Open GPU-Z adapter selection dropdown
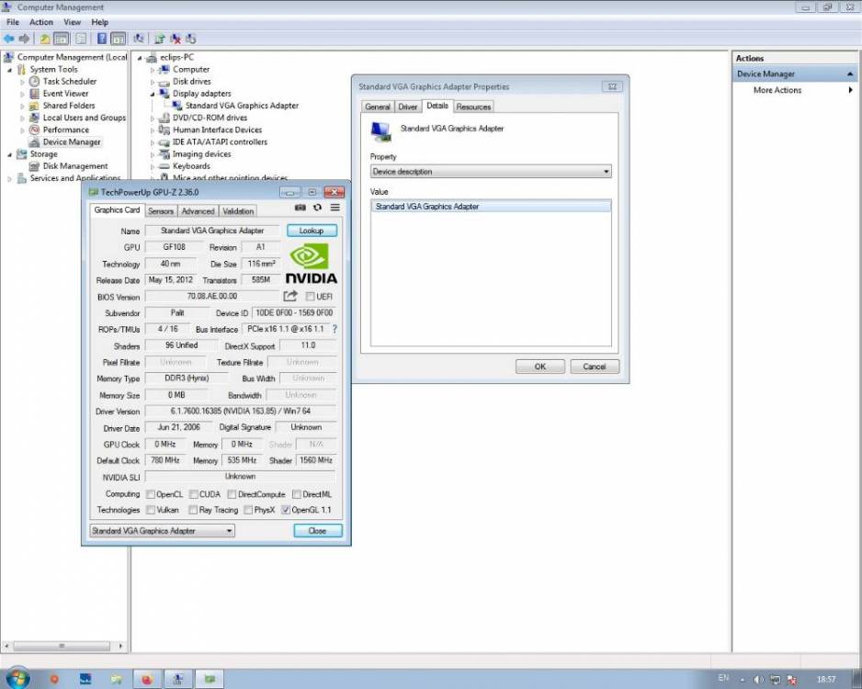This screenshot has height=689, width=862. [162, 531]
